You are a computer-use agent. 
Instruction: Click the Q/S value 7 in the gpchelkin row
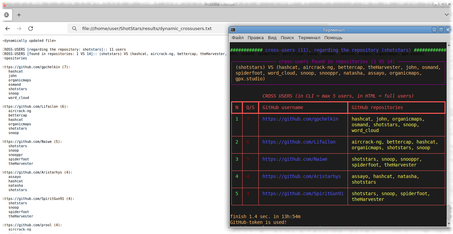pos(248,119)
